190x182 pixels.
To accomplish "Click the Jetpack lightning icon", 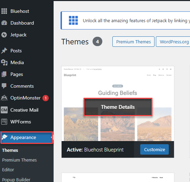I will coord(4,35).
